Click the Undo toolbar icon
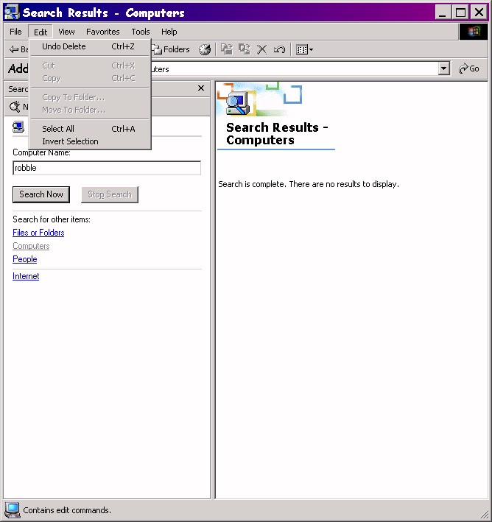Image resolution: width=492 pixels, height=522 pixels. (279, 49)
